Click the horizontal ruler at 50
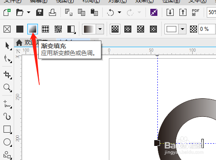Image resolution: width=216 pixels, height=160 pixels. point(151,50)
